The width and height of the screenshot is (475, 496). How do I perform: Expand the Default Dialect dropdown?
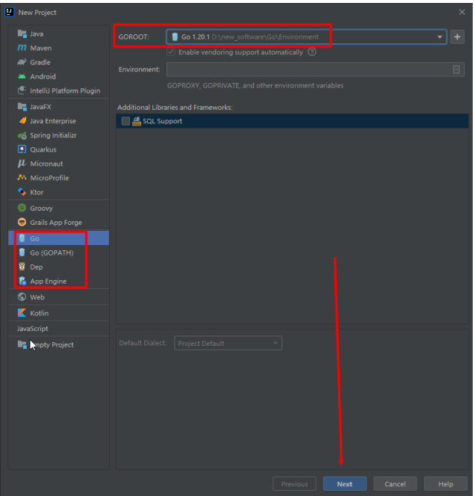coord(228,343)
